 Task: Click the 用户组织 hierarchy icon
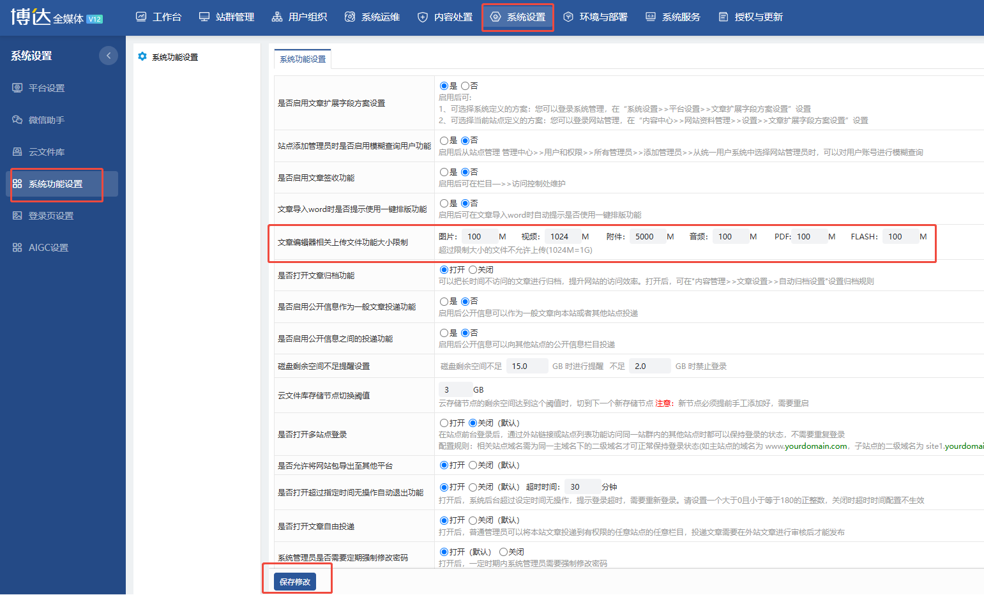pos(277,17)
